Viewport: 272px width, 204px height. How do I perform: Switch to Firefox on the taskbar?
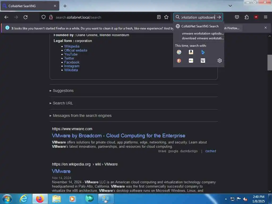point(40,199)
